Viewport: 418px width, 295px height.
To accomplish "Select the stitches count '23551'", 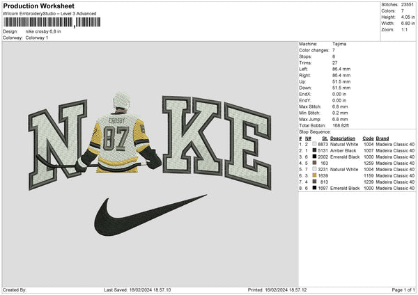I will tap(408, 5).
